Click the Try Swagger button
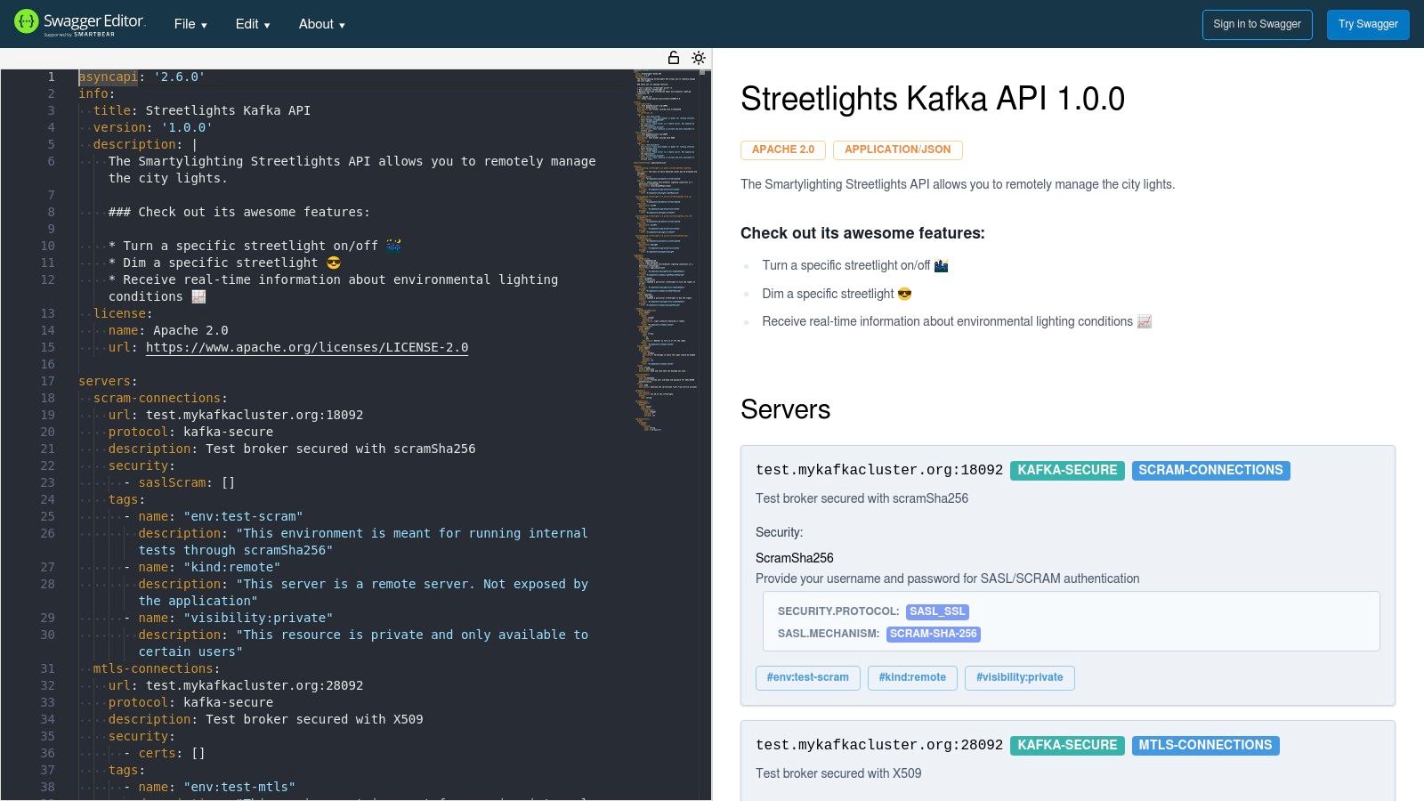Viewport: 1424px width, 801px height. point(1368,24)
